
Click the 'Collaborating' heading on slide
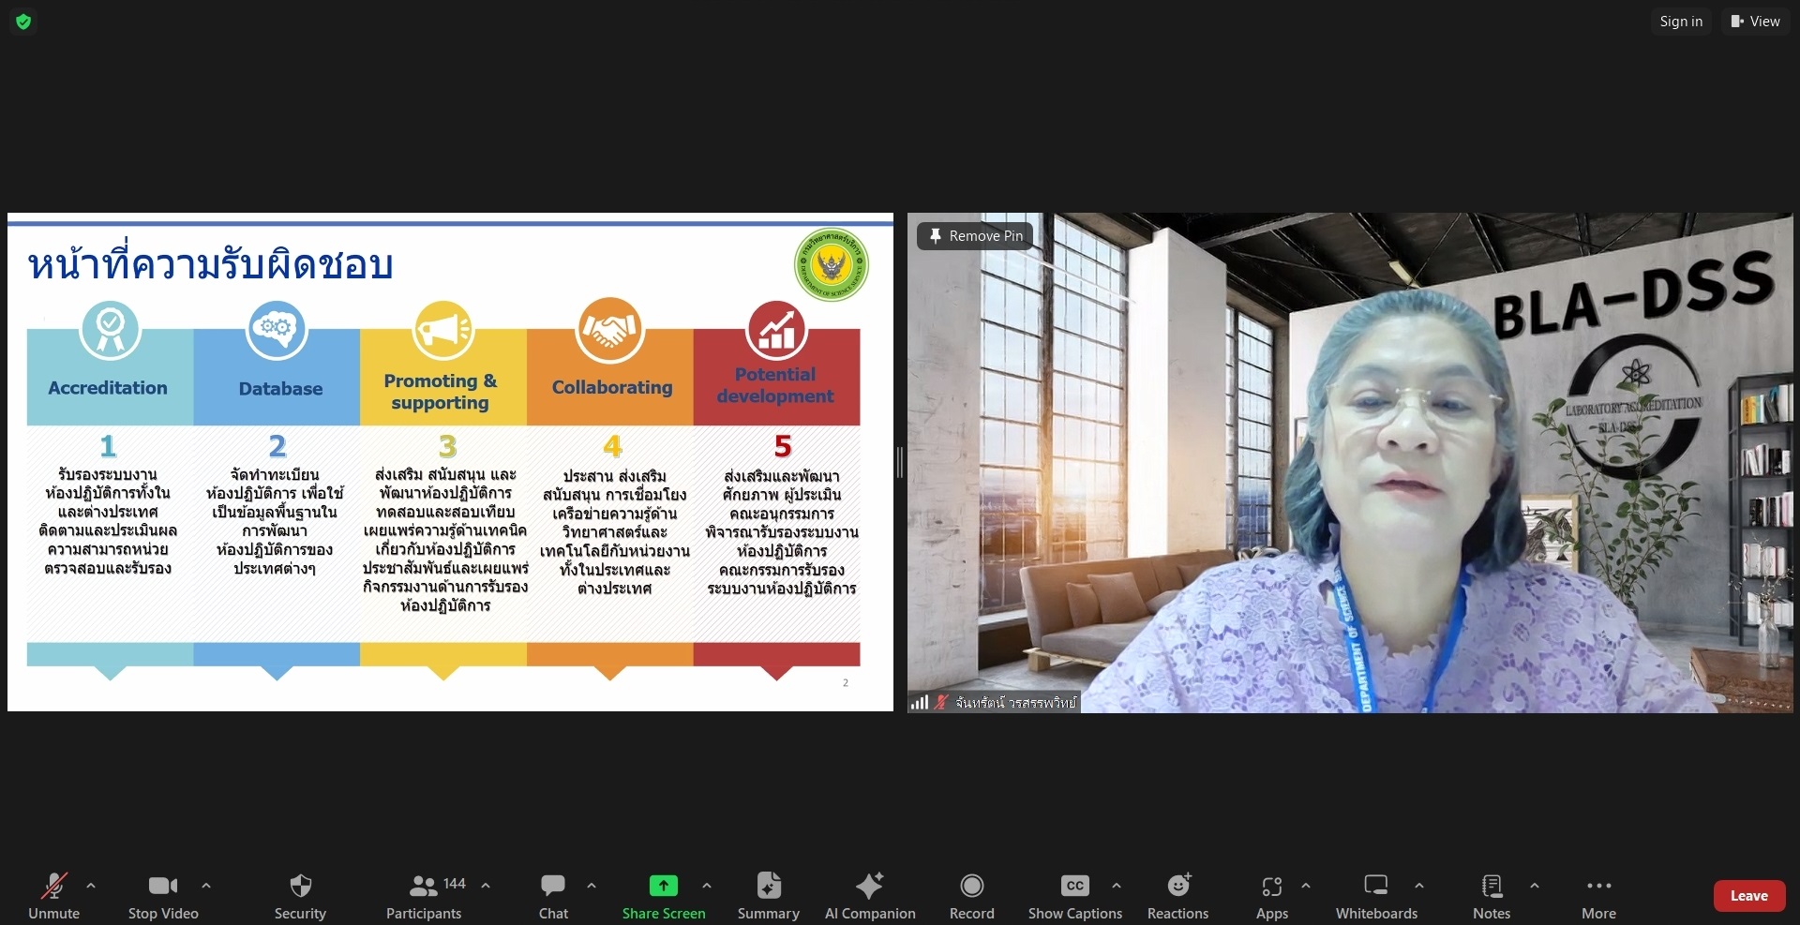coord(612,387)
